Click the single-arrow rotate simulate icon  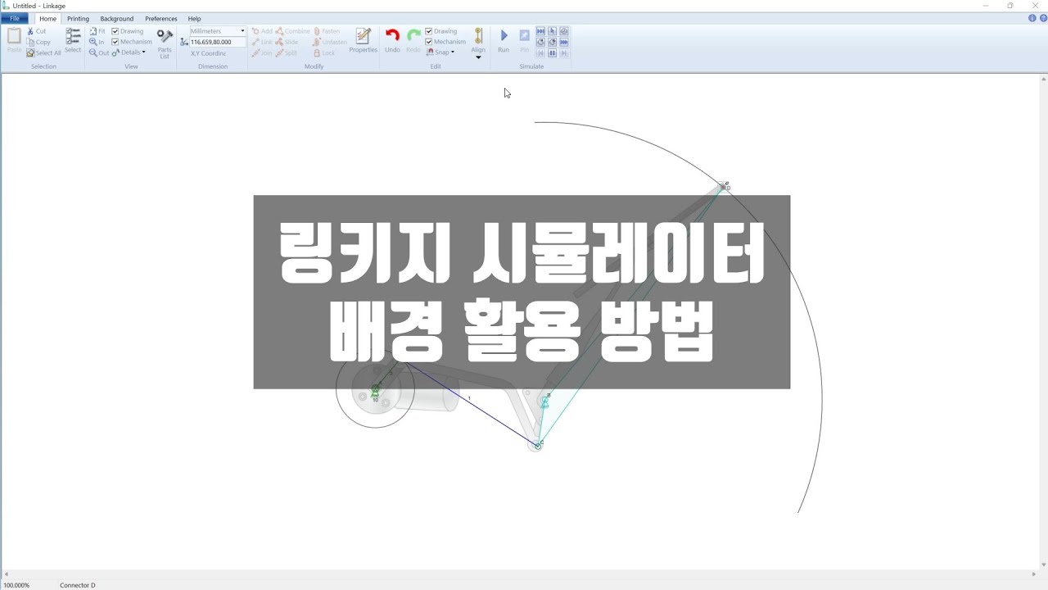540,42
